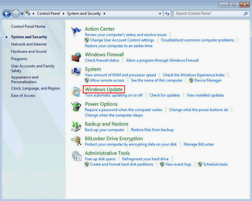Turn automatic updating on or off
This screenshot has width=252, height=201.
pos(114,95)
